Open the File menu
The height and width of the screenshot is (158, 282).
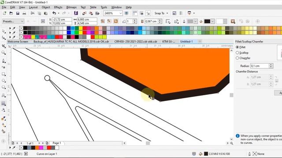(4, 7)
